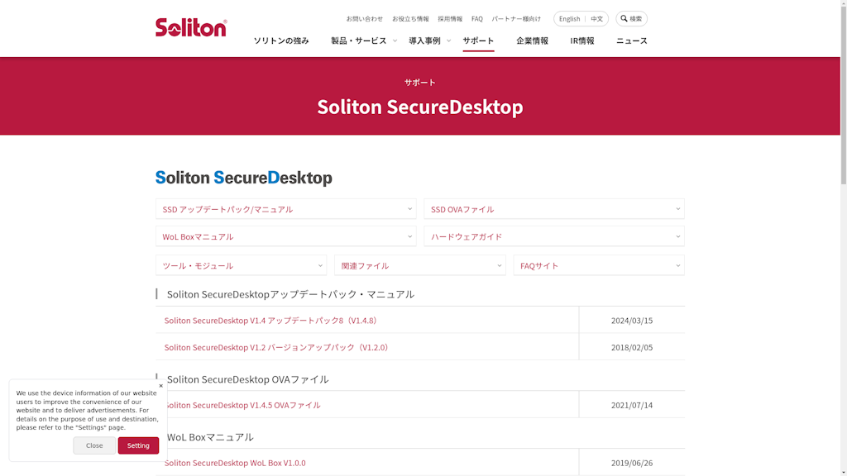Expand the 導入事例 menu chevron

[449, 40]
